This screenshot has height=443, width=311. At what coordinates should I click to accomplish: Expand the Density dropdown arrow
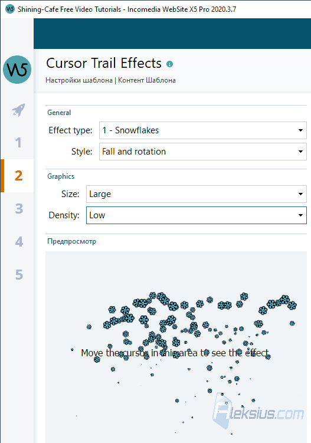[x=300, y=215]
